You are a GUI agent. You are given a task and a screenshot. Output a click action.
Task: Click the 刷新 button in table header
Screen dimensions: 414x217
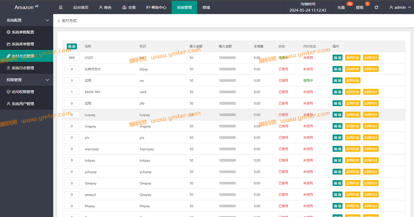click(x=72, y=46)
